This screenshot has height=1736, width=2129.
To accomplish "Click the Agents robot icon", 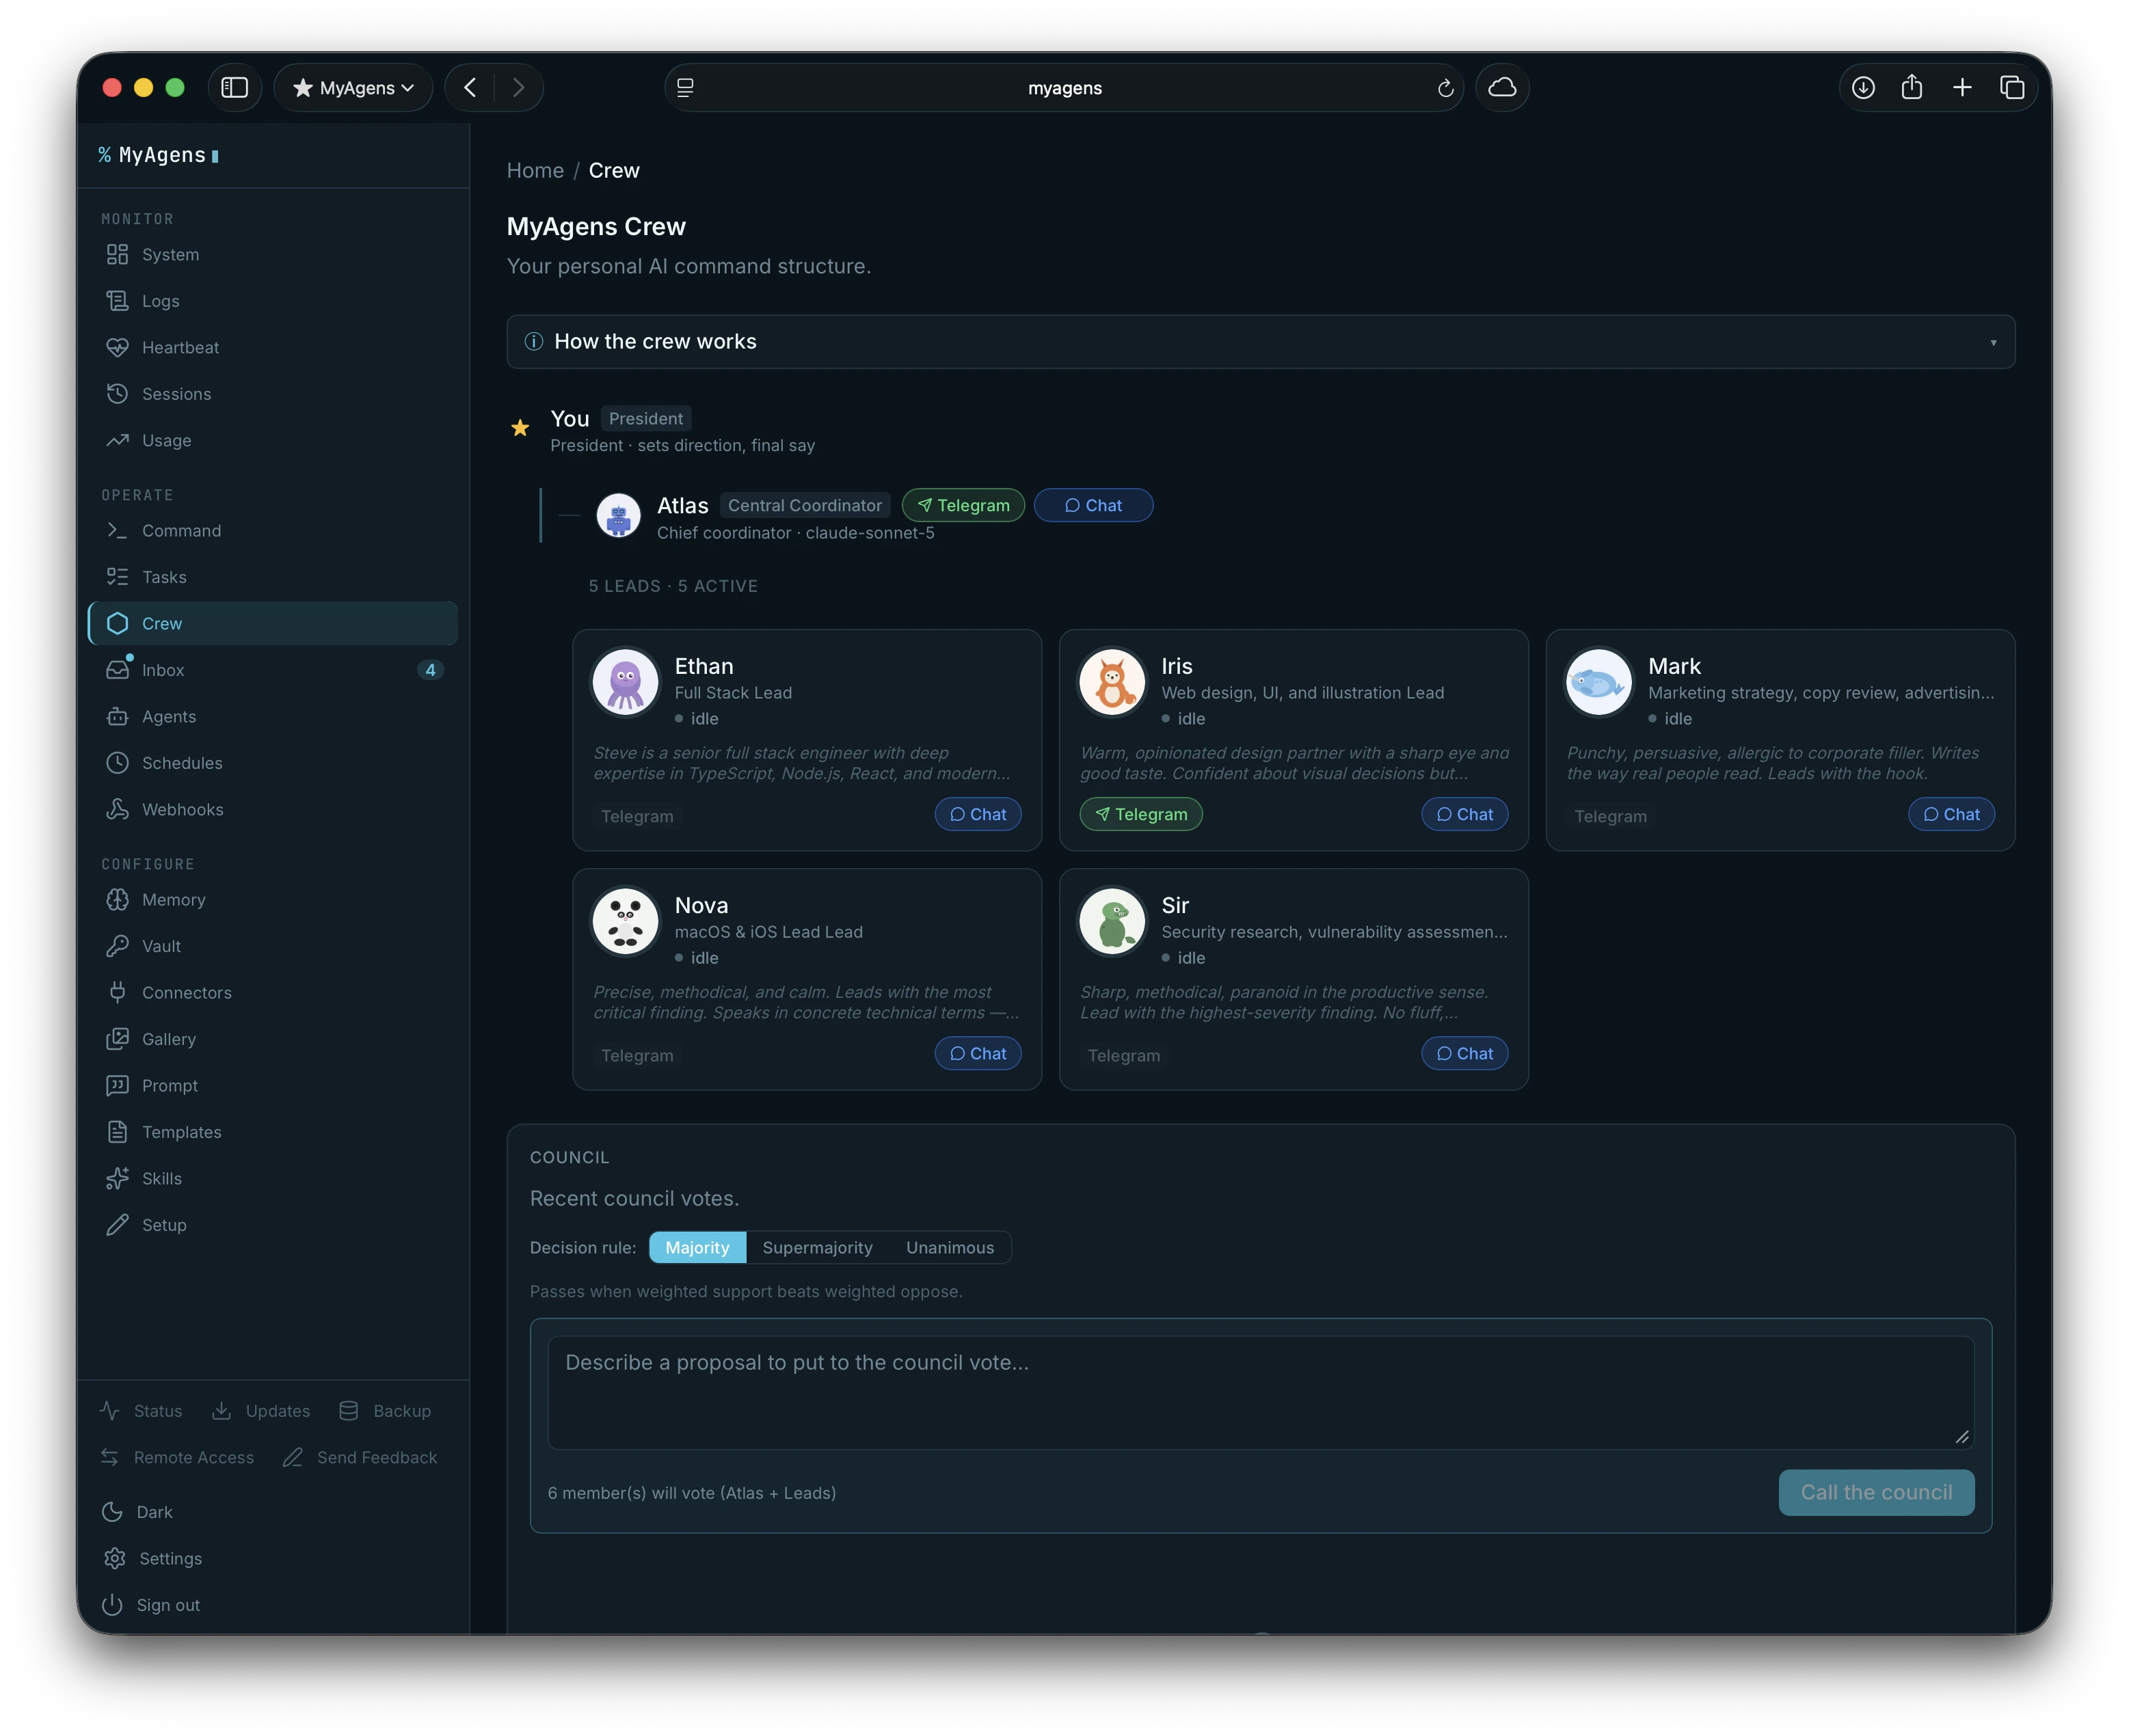I will pyautogui.click(x=117, y=717).
